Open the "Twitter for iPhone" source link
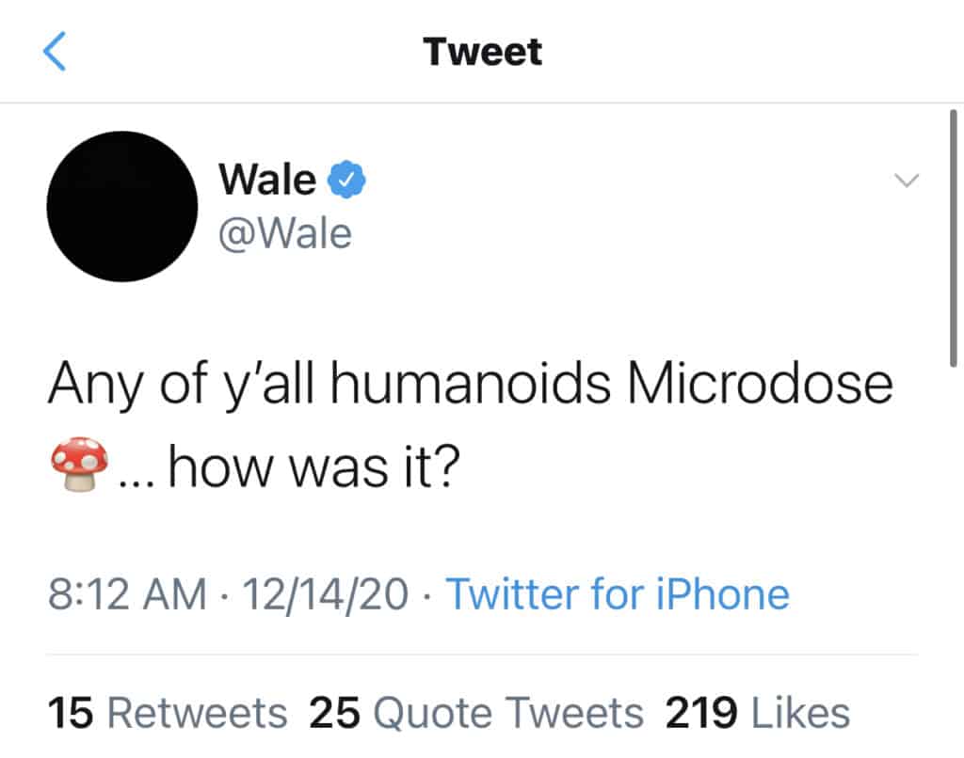Image resolution: width=964 pixels, height=758 pixels. tap(617, 594)
